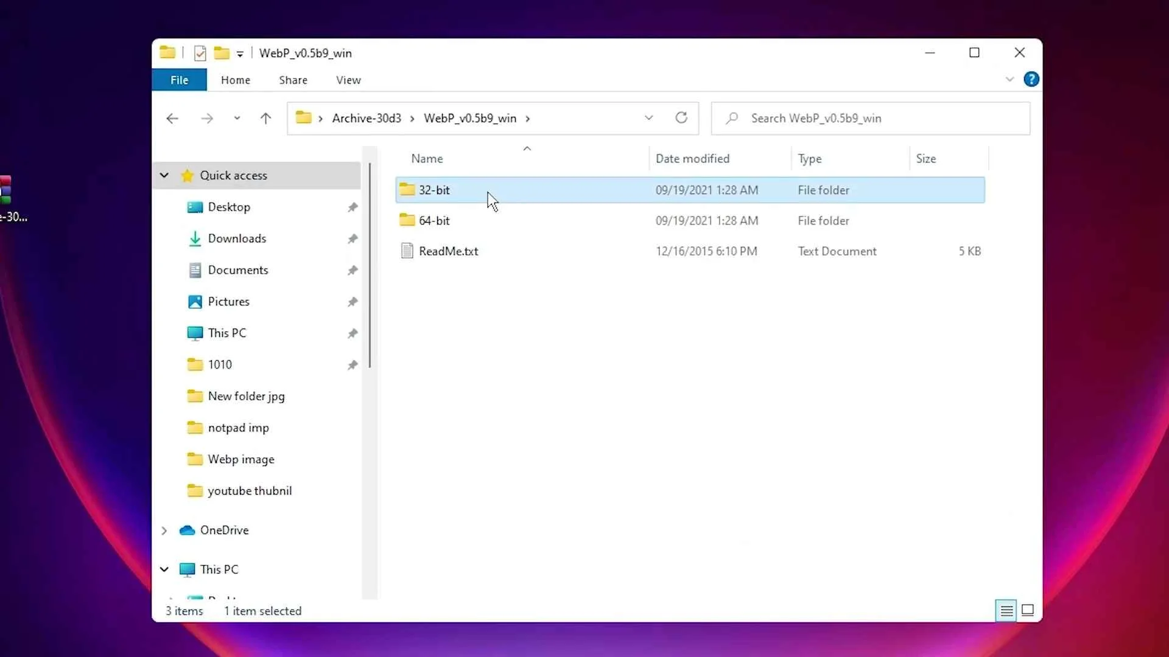The image size is (1169, 657).
Task: Click the pin icon next to 1010
Action: pyautogui.click(x=353, y=365)
